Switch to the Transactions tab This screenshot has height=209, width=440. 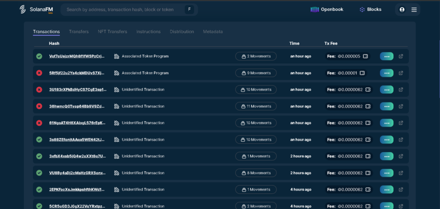[46, 32]
